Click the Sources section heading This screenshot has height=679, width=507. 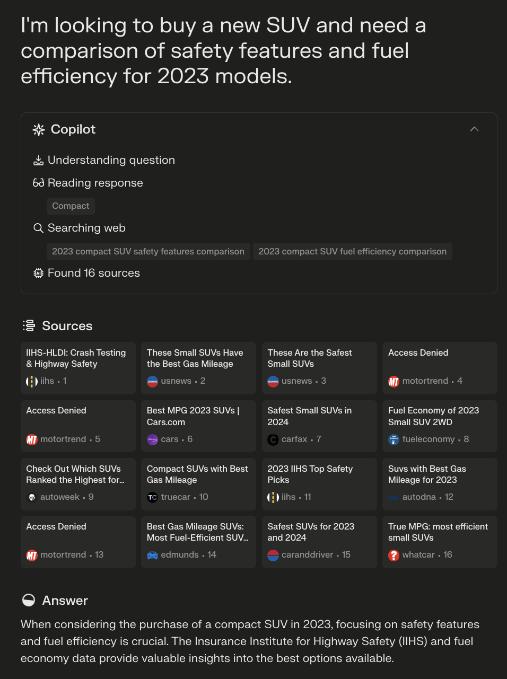tap(67, 326)
